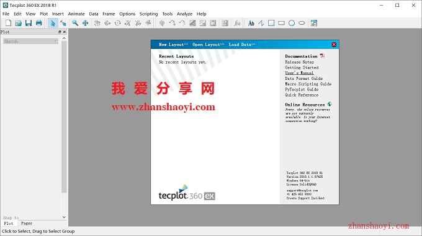Open the Insert menu
The width and height of the screenshot is (422, 236).
click(x=58, y=14)
